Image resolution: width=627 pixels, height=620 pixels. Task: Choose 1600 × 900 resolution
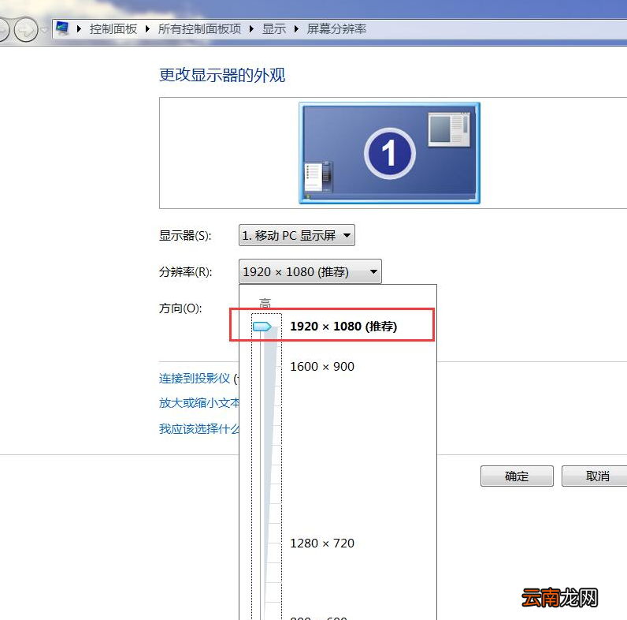click(x=322, y=367)
